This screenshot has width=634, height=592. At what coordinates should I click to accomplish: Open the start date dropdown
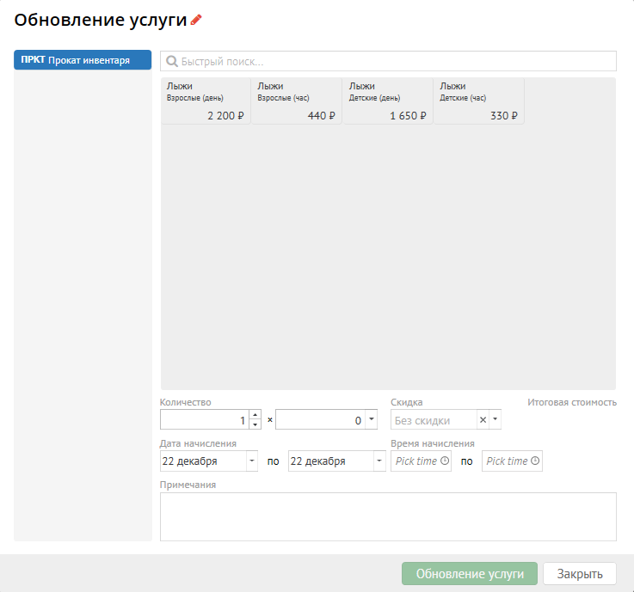tap(251, 461)
